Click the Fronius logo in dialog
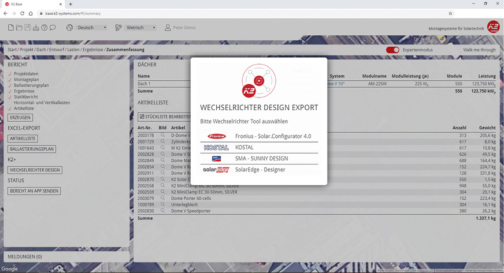Image resolution: width=504 pixels, height=273 pixels. tap(216, 136)
